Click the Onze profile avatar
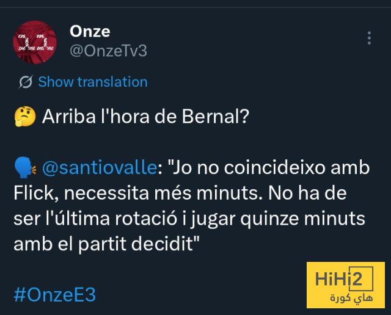 click(x=35, y=41)
